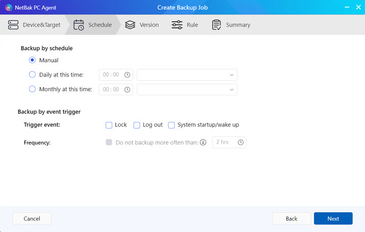Click the Device&Target step icon
Screen dimensions: 365x232
tap(14, 25)
